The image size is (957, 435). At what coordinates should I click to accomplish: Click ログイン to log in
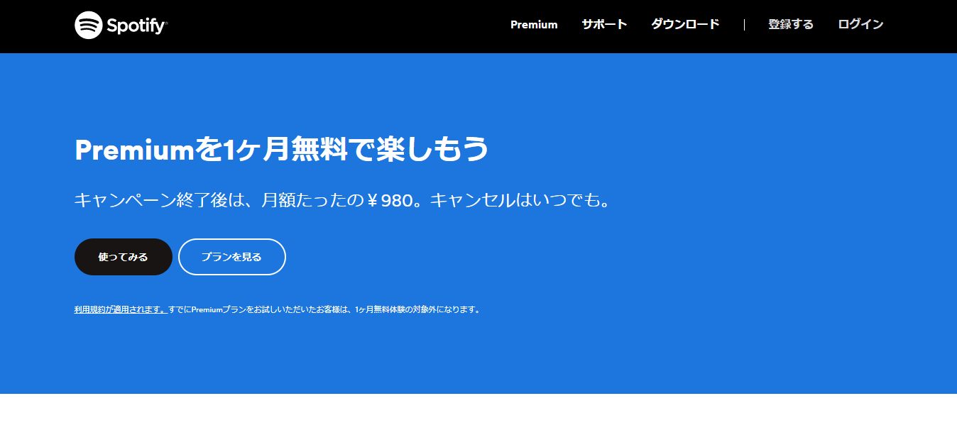point(860,25)
